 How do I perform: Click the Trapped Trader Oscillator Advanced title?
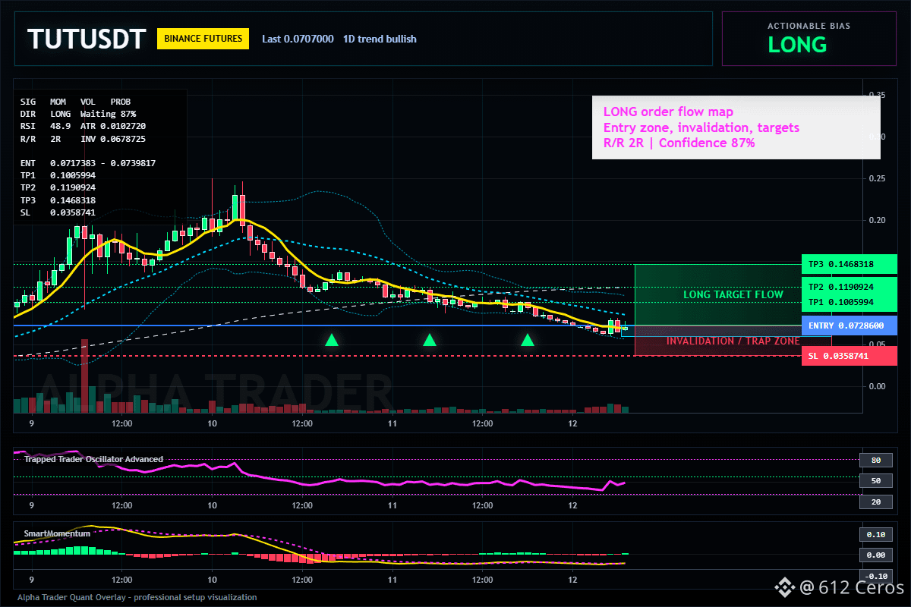93,459
